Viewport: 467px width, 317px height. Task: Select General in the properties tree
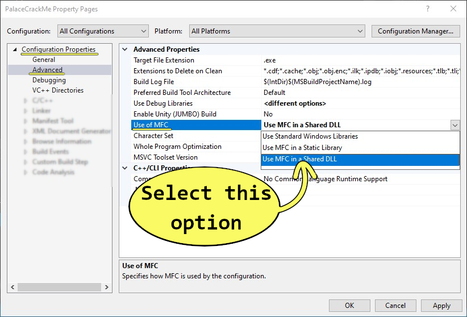click(44, 60)
